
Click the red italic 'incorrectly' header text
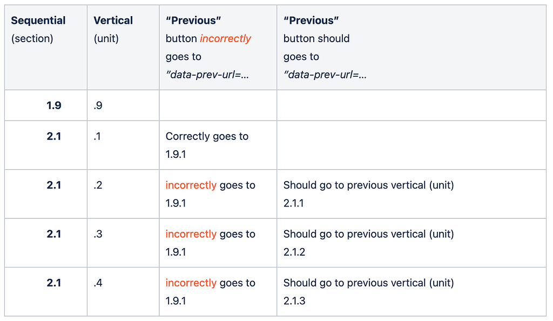point(225,39)
